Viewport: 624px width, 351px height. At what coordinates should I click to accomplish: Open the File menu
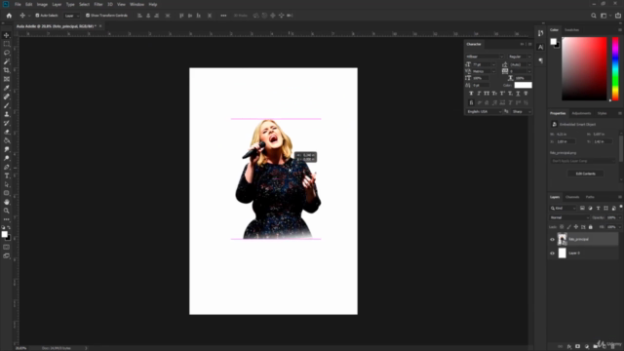pos(18,4)
